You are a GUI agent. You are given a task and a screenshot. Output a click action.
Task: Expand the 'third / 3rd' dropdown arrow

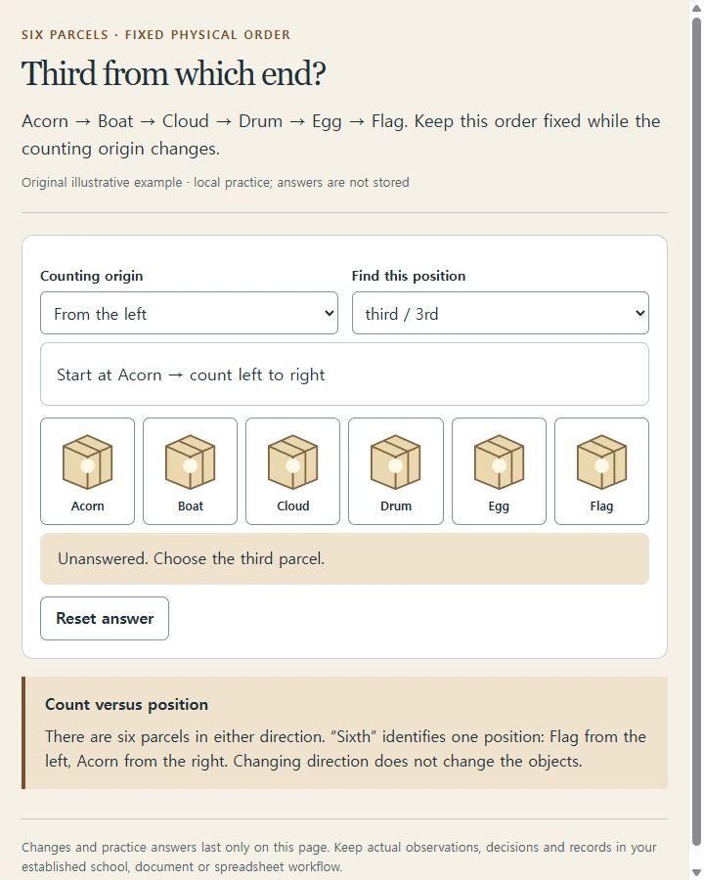click(x=640, y=313)
